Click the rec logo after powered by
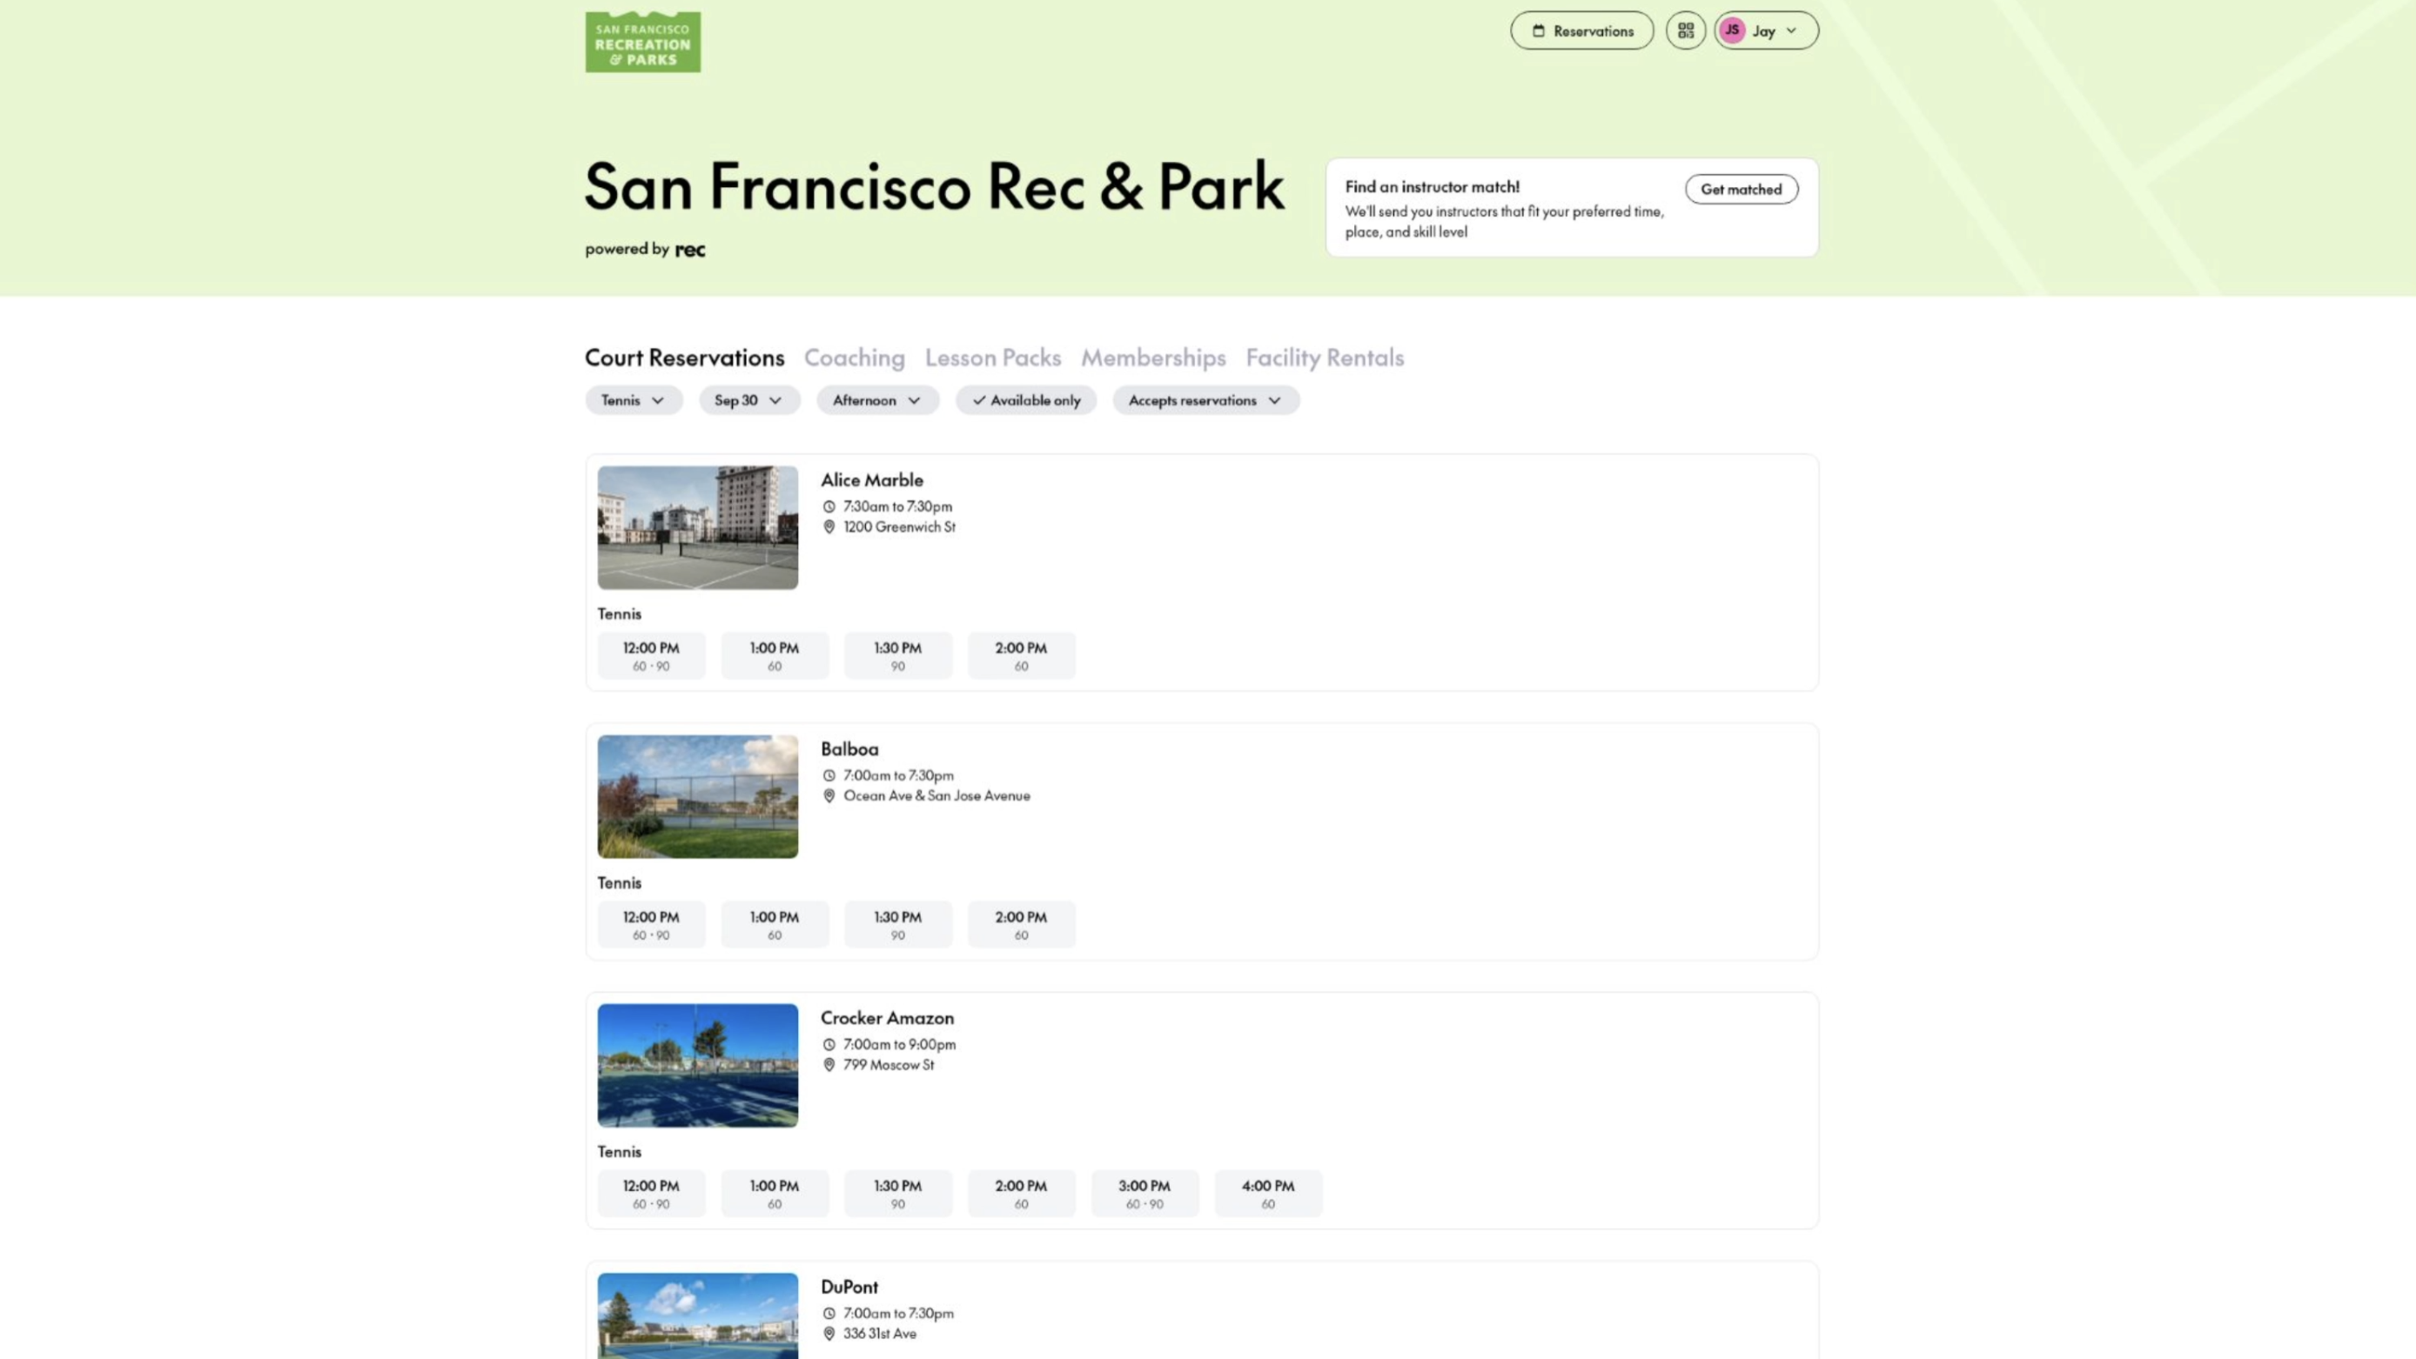This screenshot has width=2416, height=1359. [x=689, y=250]
